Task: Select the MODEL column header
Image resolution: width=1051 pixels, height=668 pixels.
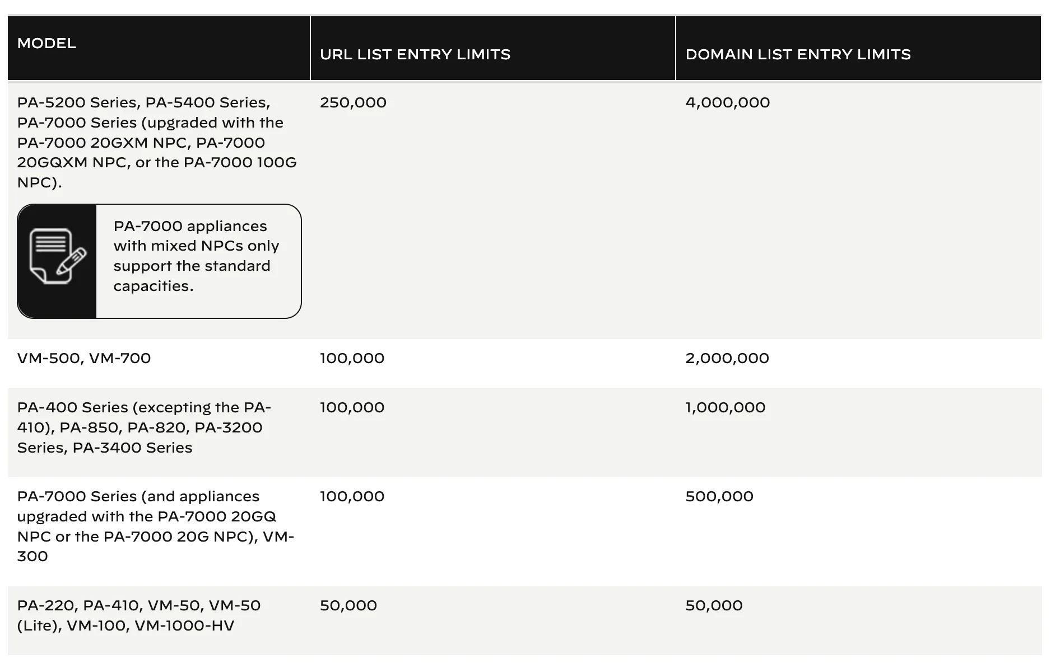Action: pyautogui.click(x=46, y=43)
